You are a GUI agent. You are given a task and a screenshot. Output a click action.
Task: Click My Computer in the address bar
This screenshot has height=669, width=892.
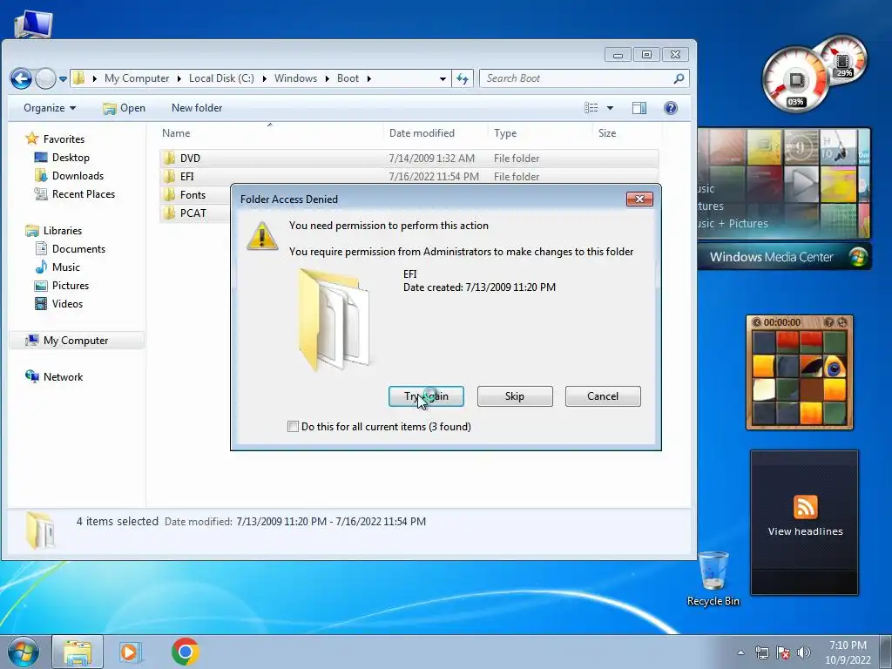[137, 78]
